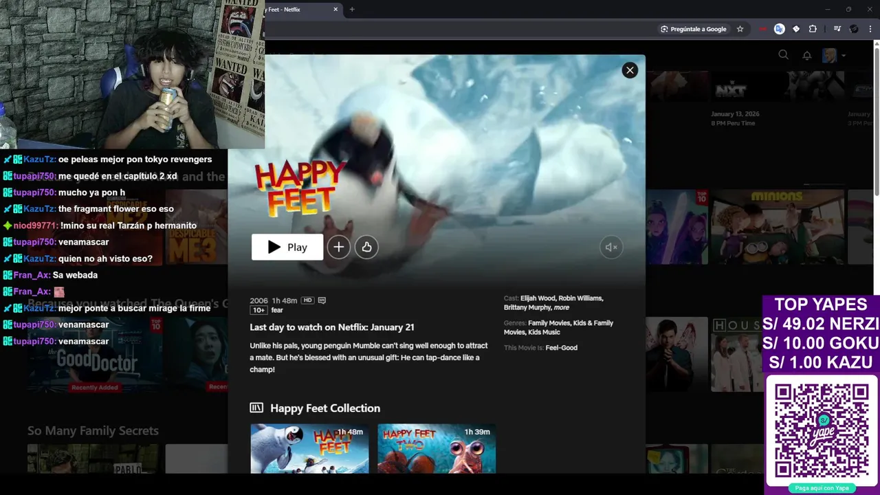The image size is (880, 495).
Task: Click the subtitles availability icon
Action: [x=322, y=300]
